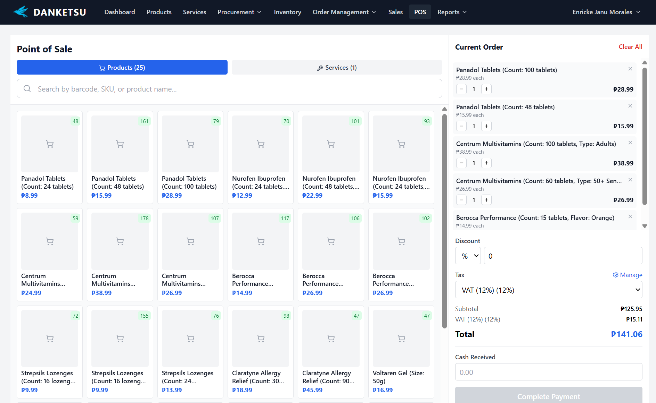Image resolution: width=656 pixels, height=403 pixels.
Task: Click Clear All in Current Order
Action: (630, 47)
